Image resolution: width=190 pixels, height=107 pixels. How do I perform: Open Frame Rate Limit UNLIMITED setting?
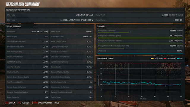[x=72, y=37]
